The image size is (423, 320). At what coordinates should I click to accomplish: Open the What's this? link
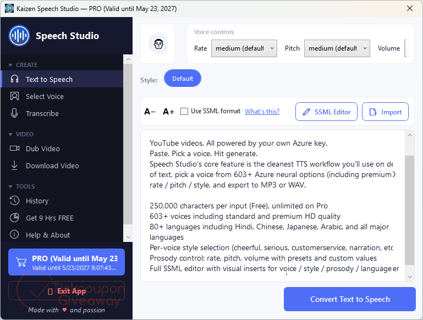(262, 111)
